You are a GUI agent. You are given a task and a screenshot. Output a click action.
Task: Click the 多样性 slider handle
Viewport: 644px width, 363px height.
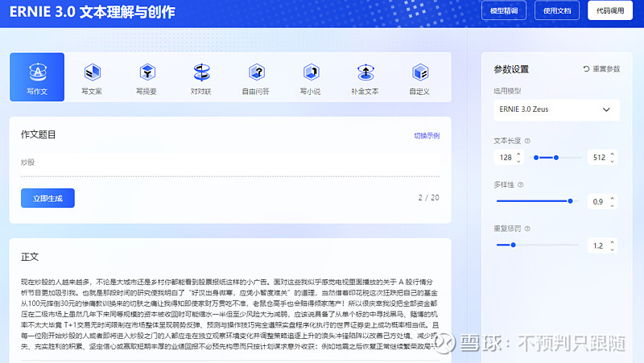coord(570,201)
